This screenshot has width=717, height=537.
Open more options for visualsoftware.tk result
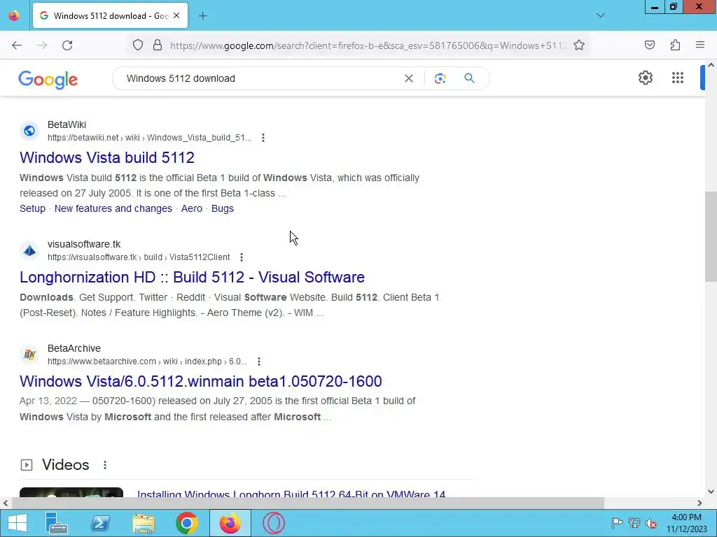pos(242,257)
